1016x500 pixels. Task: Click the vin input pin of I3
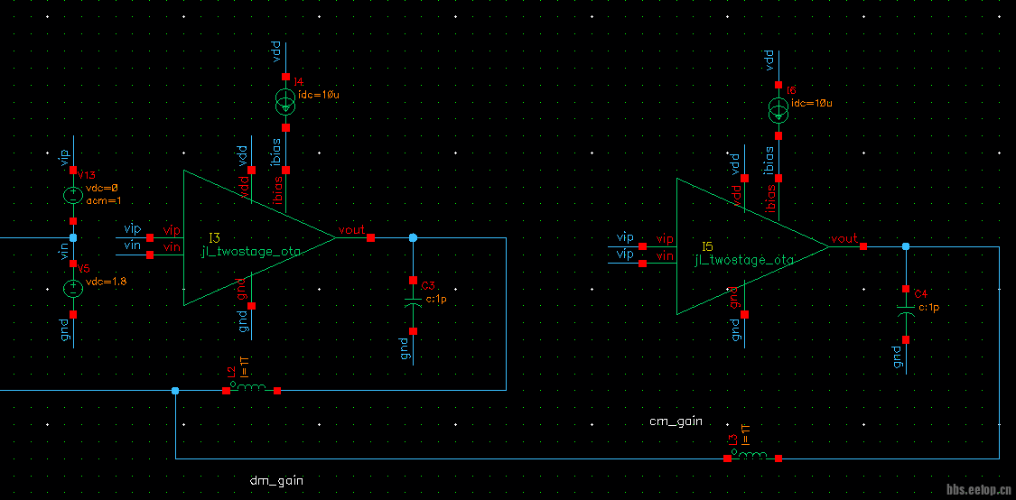tap(150, 255)
